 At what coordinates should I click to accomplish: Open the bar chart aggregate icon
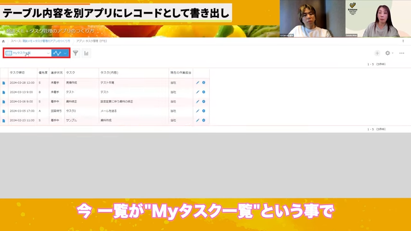tap(86, 53)
